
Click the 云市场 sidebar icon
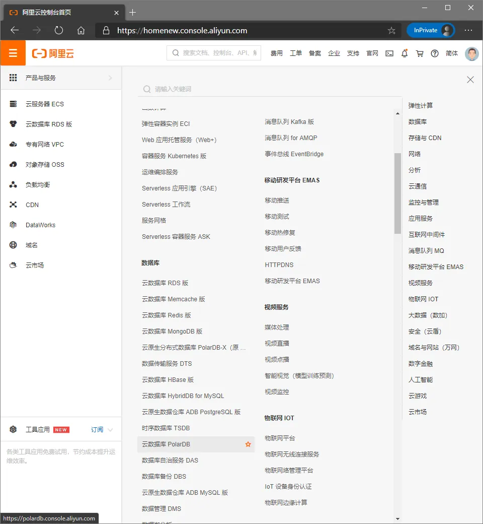click(x=13, y=265)
